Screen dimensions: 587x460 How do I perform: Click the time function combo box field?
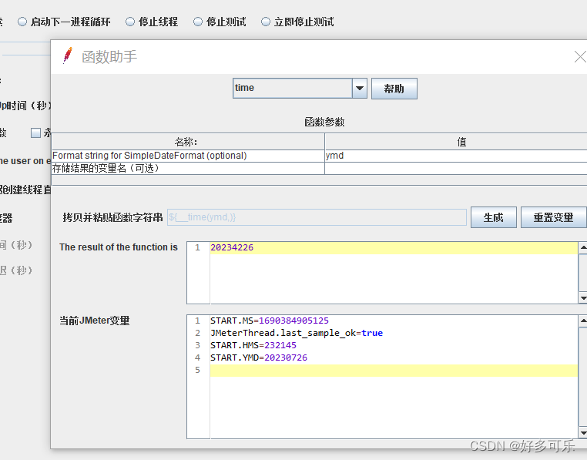point(293,89)
